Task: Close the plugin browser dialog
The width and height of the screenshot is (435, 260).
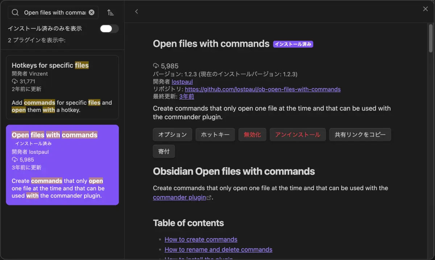Action: click(425, 9)
